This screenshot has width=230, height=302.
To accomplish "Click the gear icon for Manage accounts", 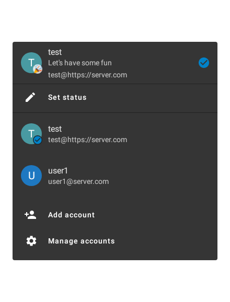I will (x=31, y=241).
